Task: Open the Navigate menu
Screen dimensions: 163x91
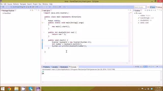Action: click(23, 4)
